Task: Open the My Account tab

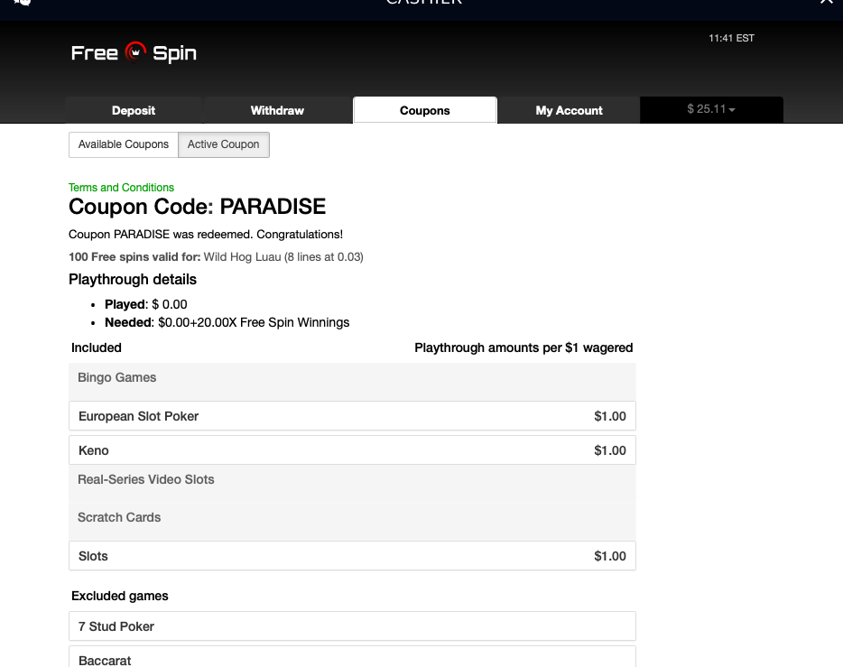Action: [569, 110]
